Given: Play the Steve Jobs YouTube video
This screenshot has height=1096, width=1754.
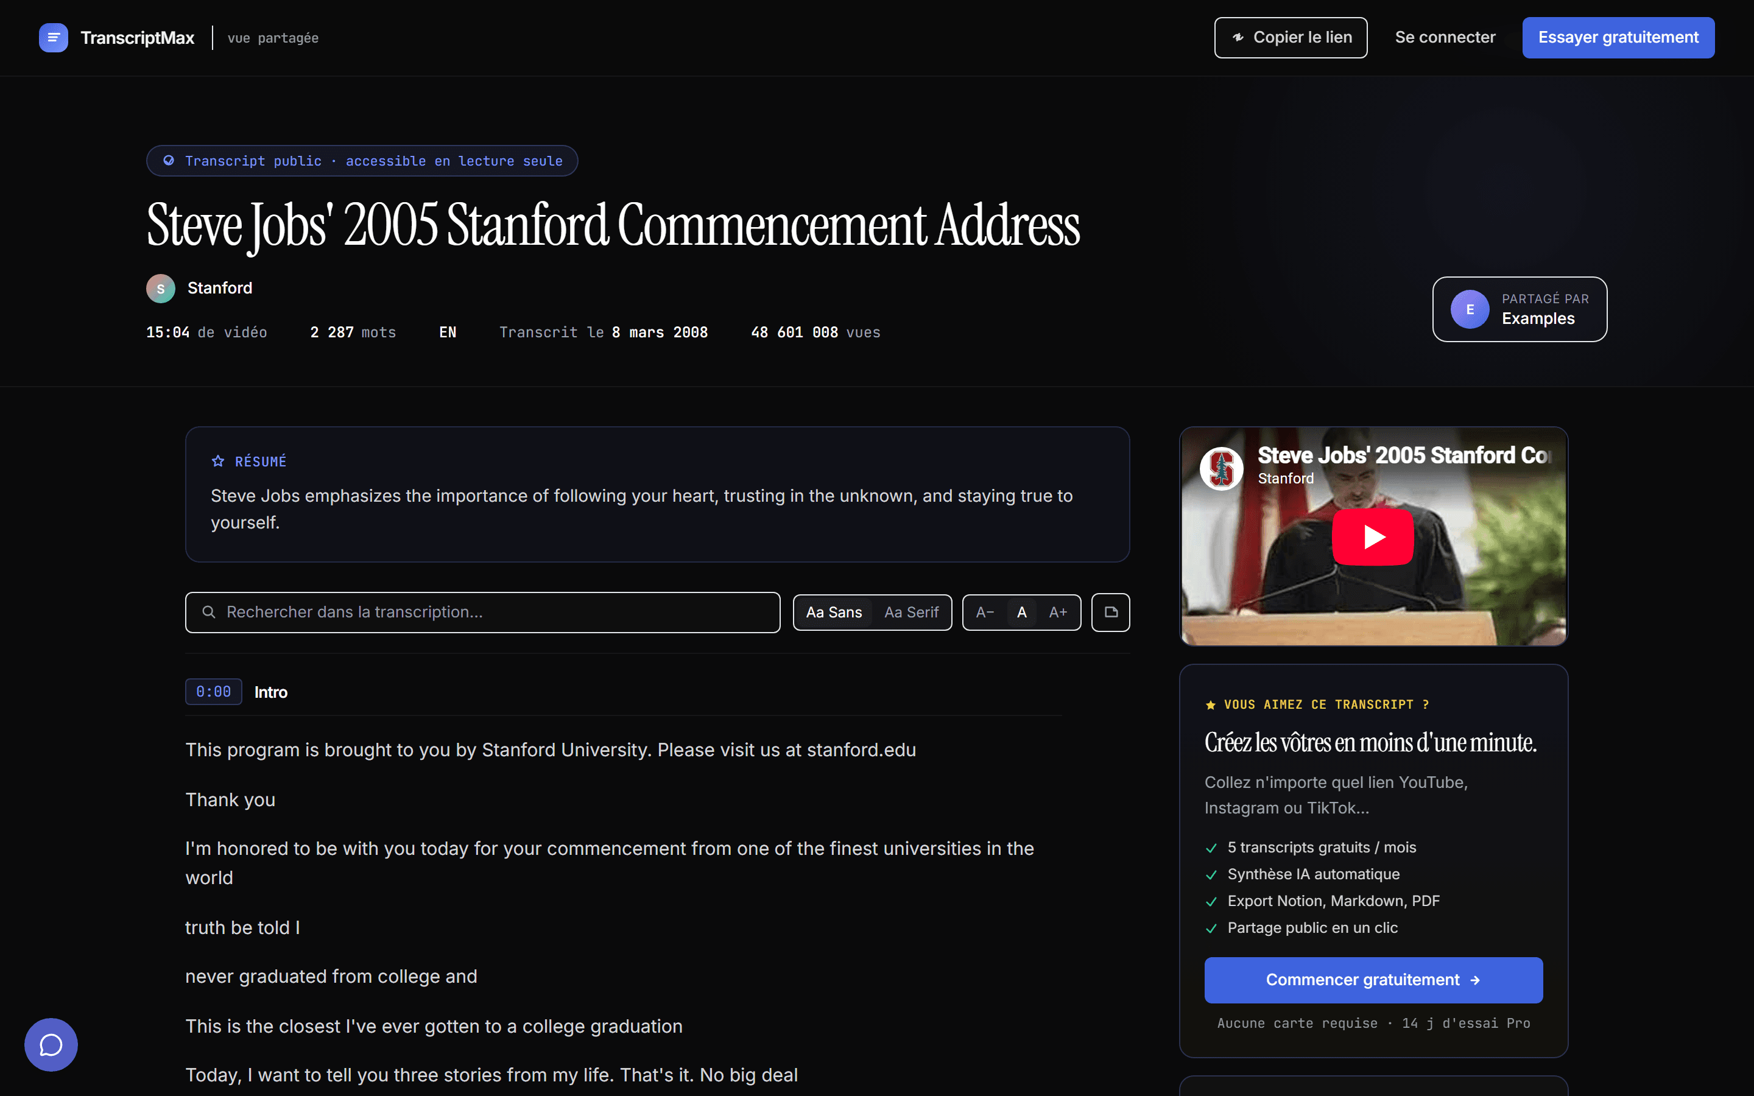Looking at the screenshot, I should [x=1373, y=537].
